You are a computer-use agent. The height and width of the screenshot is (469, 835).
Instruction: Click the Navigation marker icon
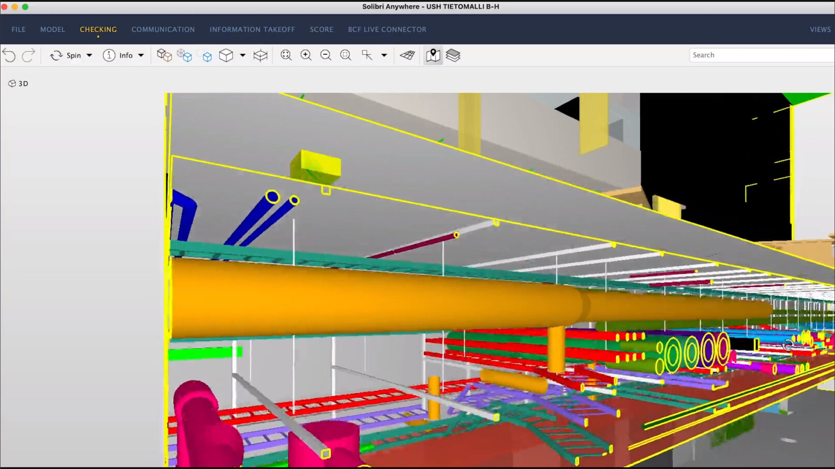click(433, 55)
